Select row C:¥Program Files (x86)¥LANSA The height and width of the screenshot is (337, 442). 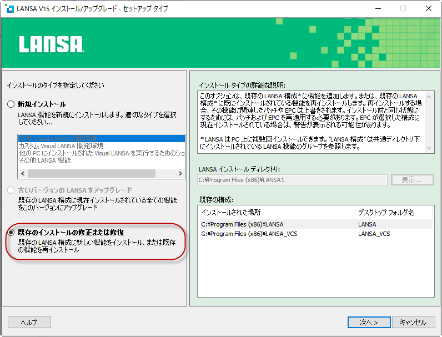point(316,224)
